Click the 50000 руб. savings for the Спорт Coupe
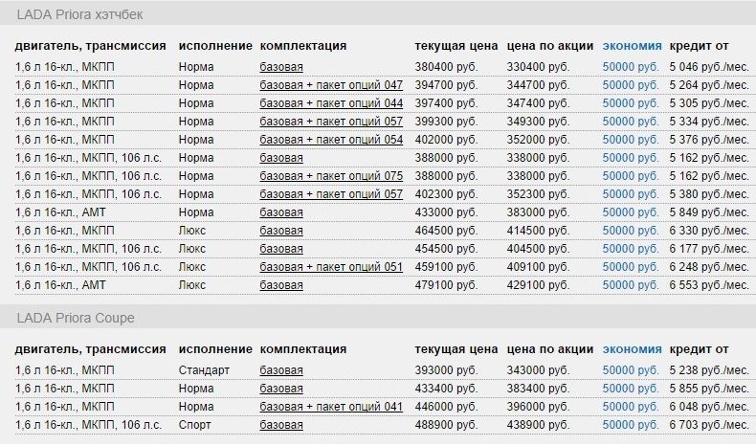756x446 pixels. pos(631,424)
